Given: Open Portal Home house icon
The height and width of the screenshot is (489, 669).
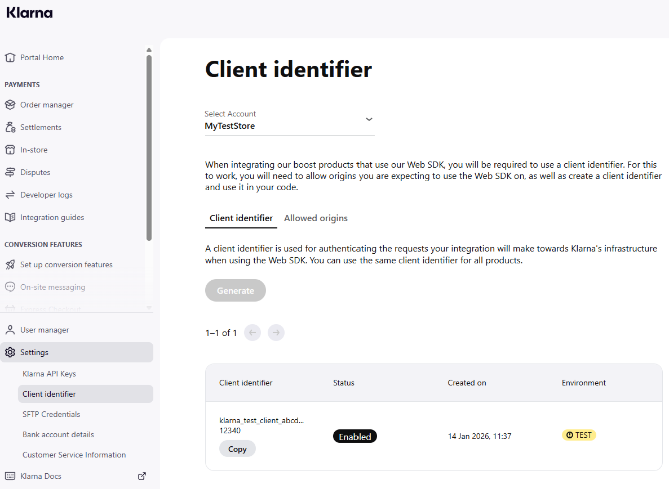Looking at the screenshot, I should tap(10, 57).
